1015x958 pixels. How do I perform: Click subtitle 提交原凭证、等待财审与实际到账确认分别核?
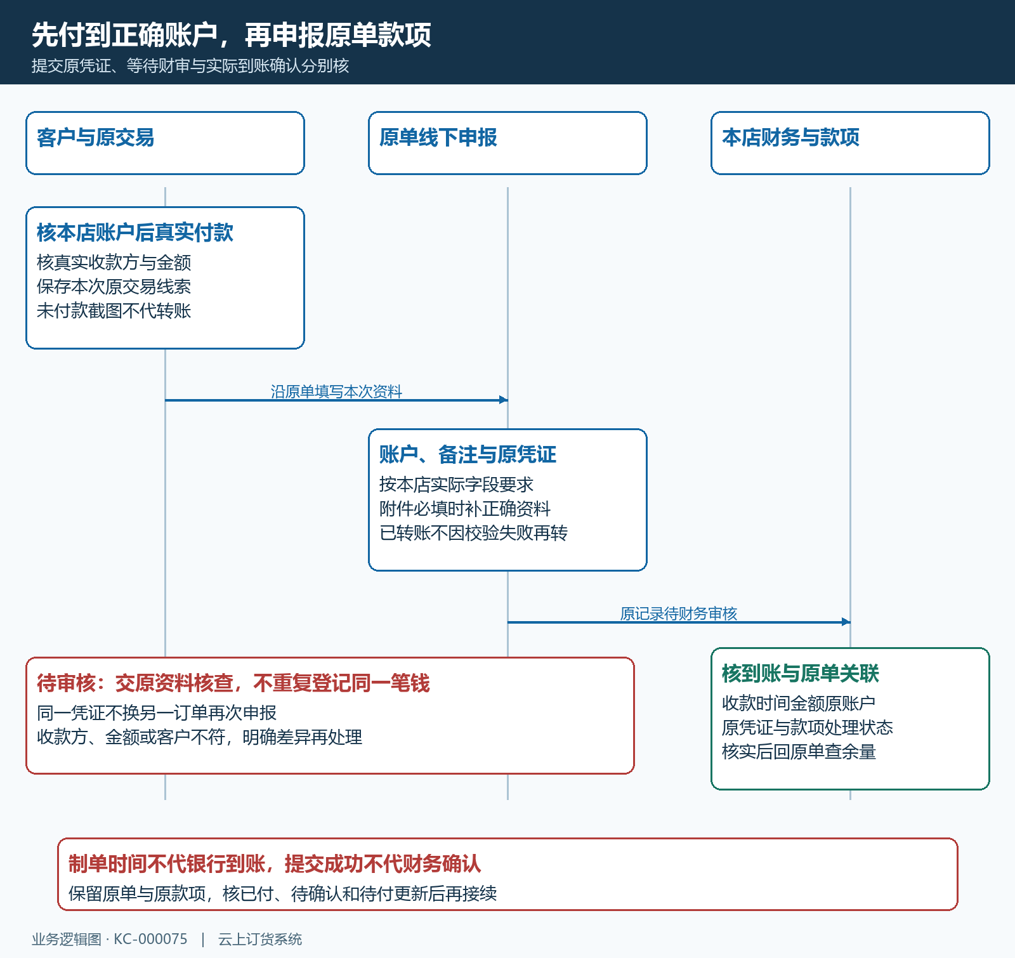pos(190,66)
